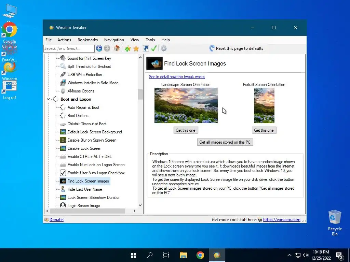The image size is (350, 262).
Task: Go back with the blue arrow button
Action: [99, 48]
